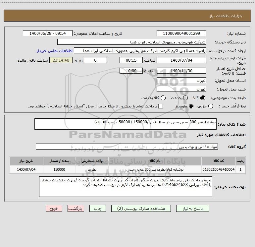Image resolution: width=255 pixels, height=247 pixels.
Task: Click the کد کالا column header
Action: tap(219, 161)
